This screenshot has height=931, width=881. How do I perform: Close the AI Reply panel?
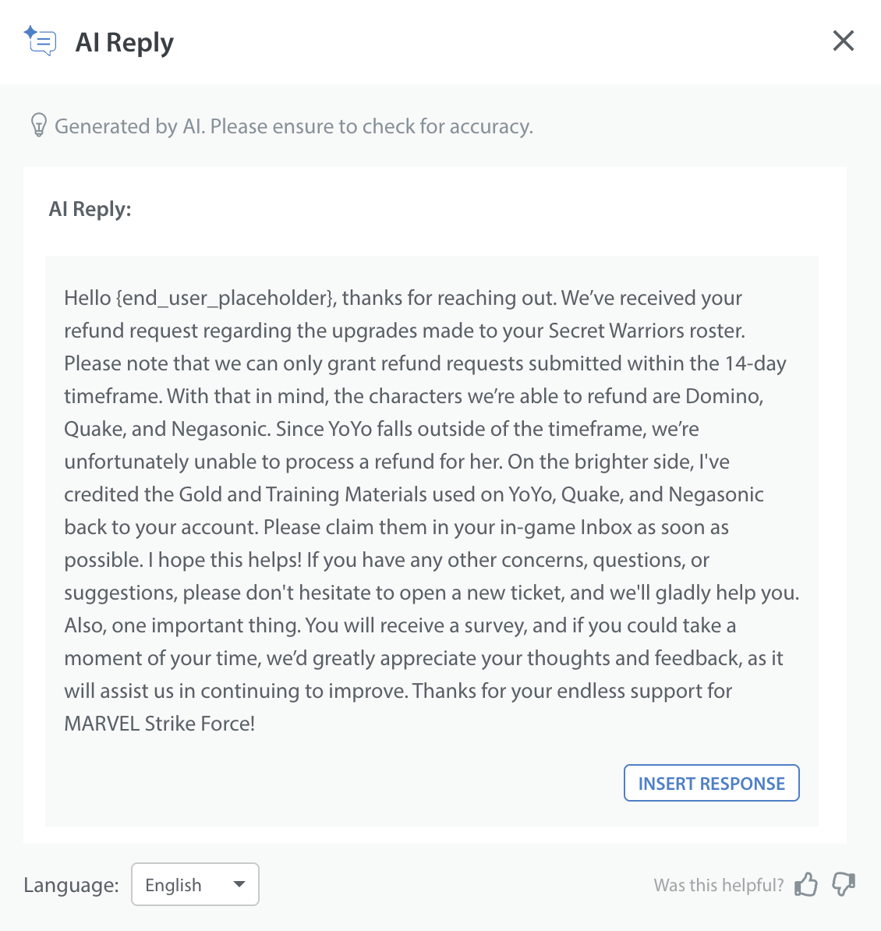coord(843,41)
